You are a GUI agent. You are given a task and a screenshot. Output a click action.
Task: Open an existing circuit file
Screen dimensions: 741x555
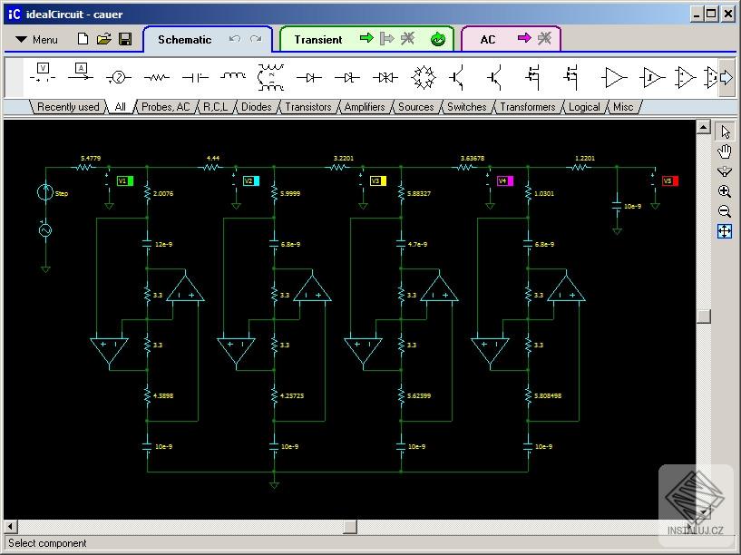(106, 39)
